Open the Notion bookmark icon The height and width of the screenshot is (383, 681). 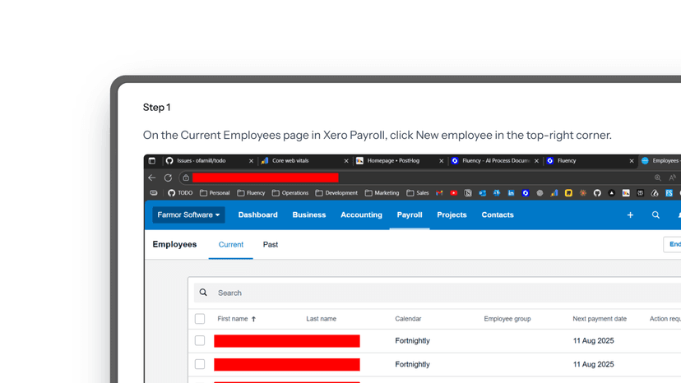[x=468, y=193]
